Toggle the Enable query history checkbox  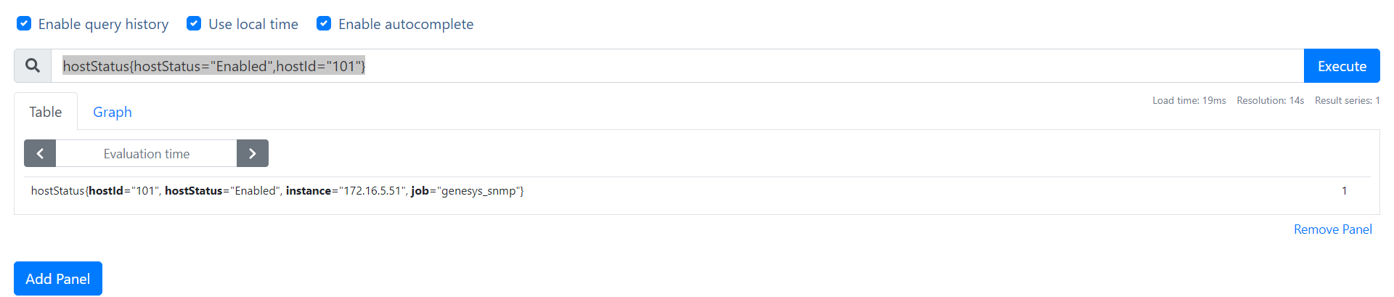(24, 24)
